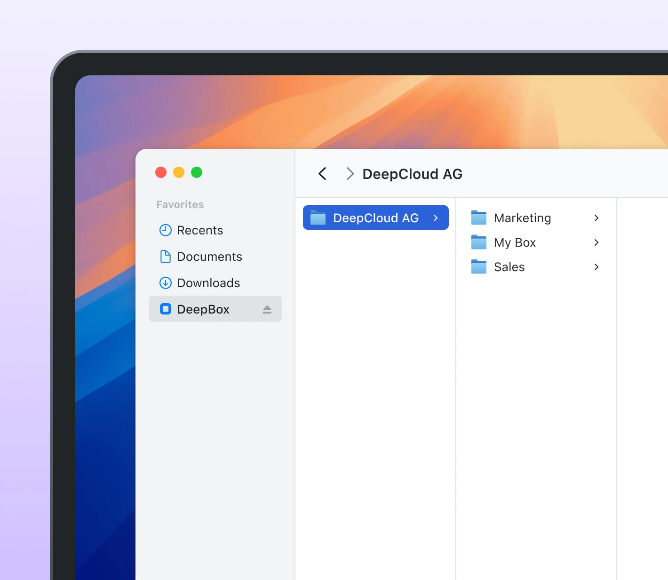Viewport: 668px width, 580px height.
Task: Click the Recents clock icon
Action: [x=166, y=230]
